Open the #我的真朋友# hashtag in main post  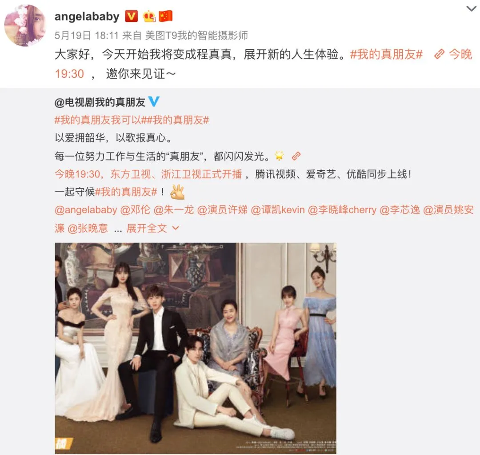click(386, 55)
